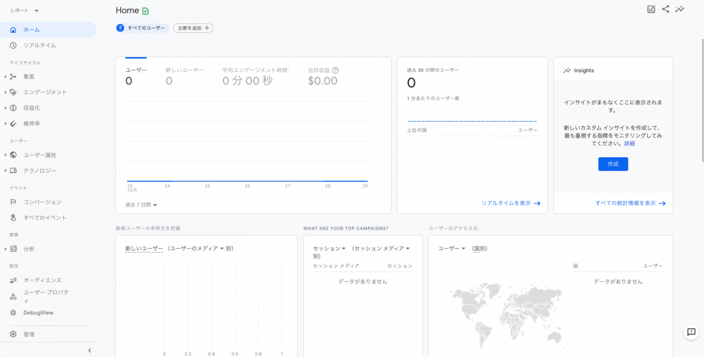
Task: Click the page's vertical scrollbar
Action: pos(702,100)
